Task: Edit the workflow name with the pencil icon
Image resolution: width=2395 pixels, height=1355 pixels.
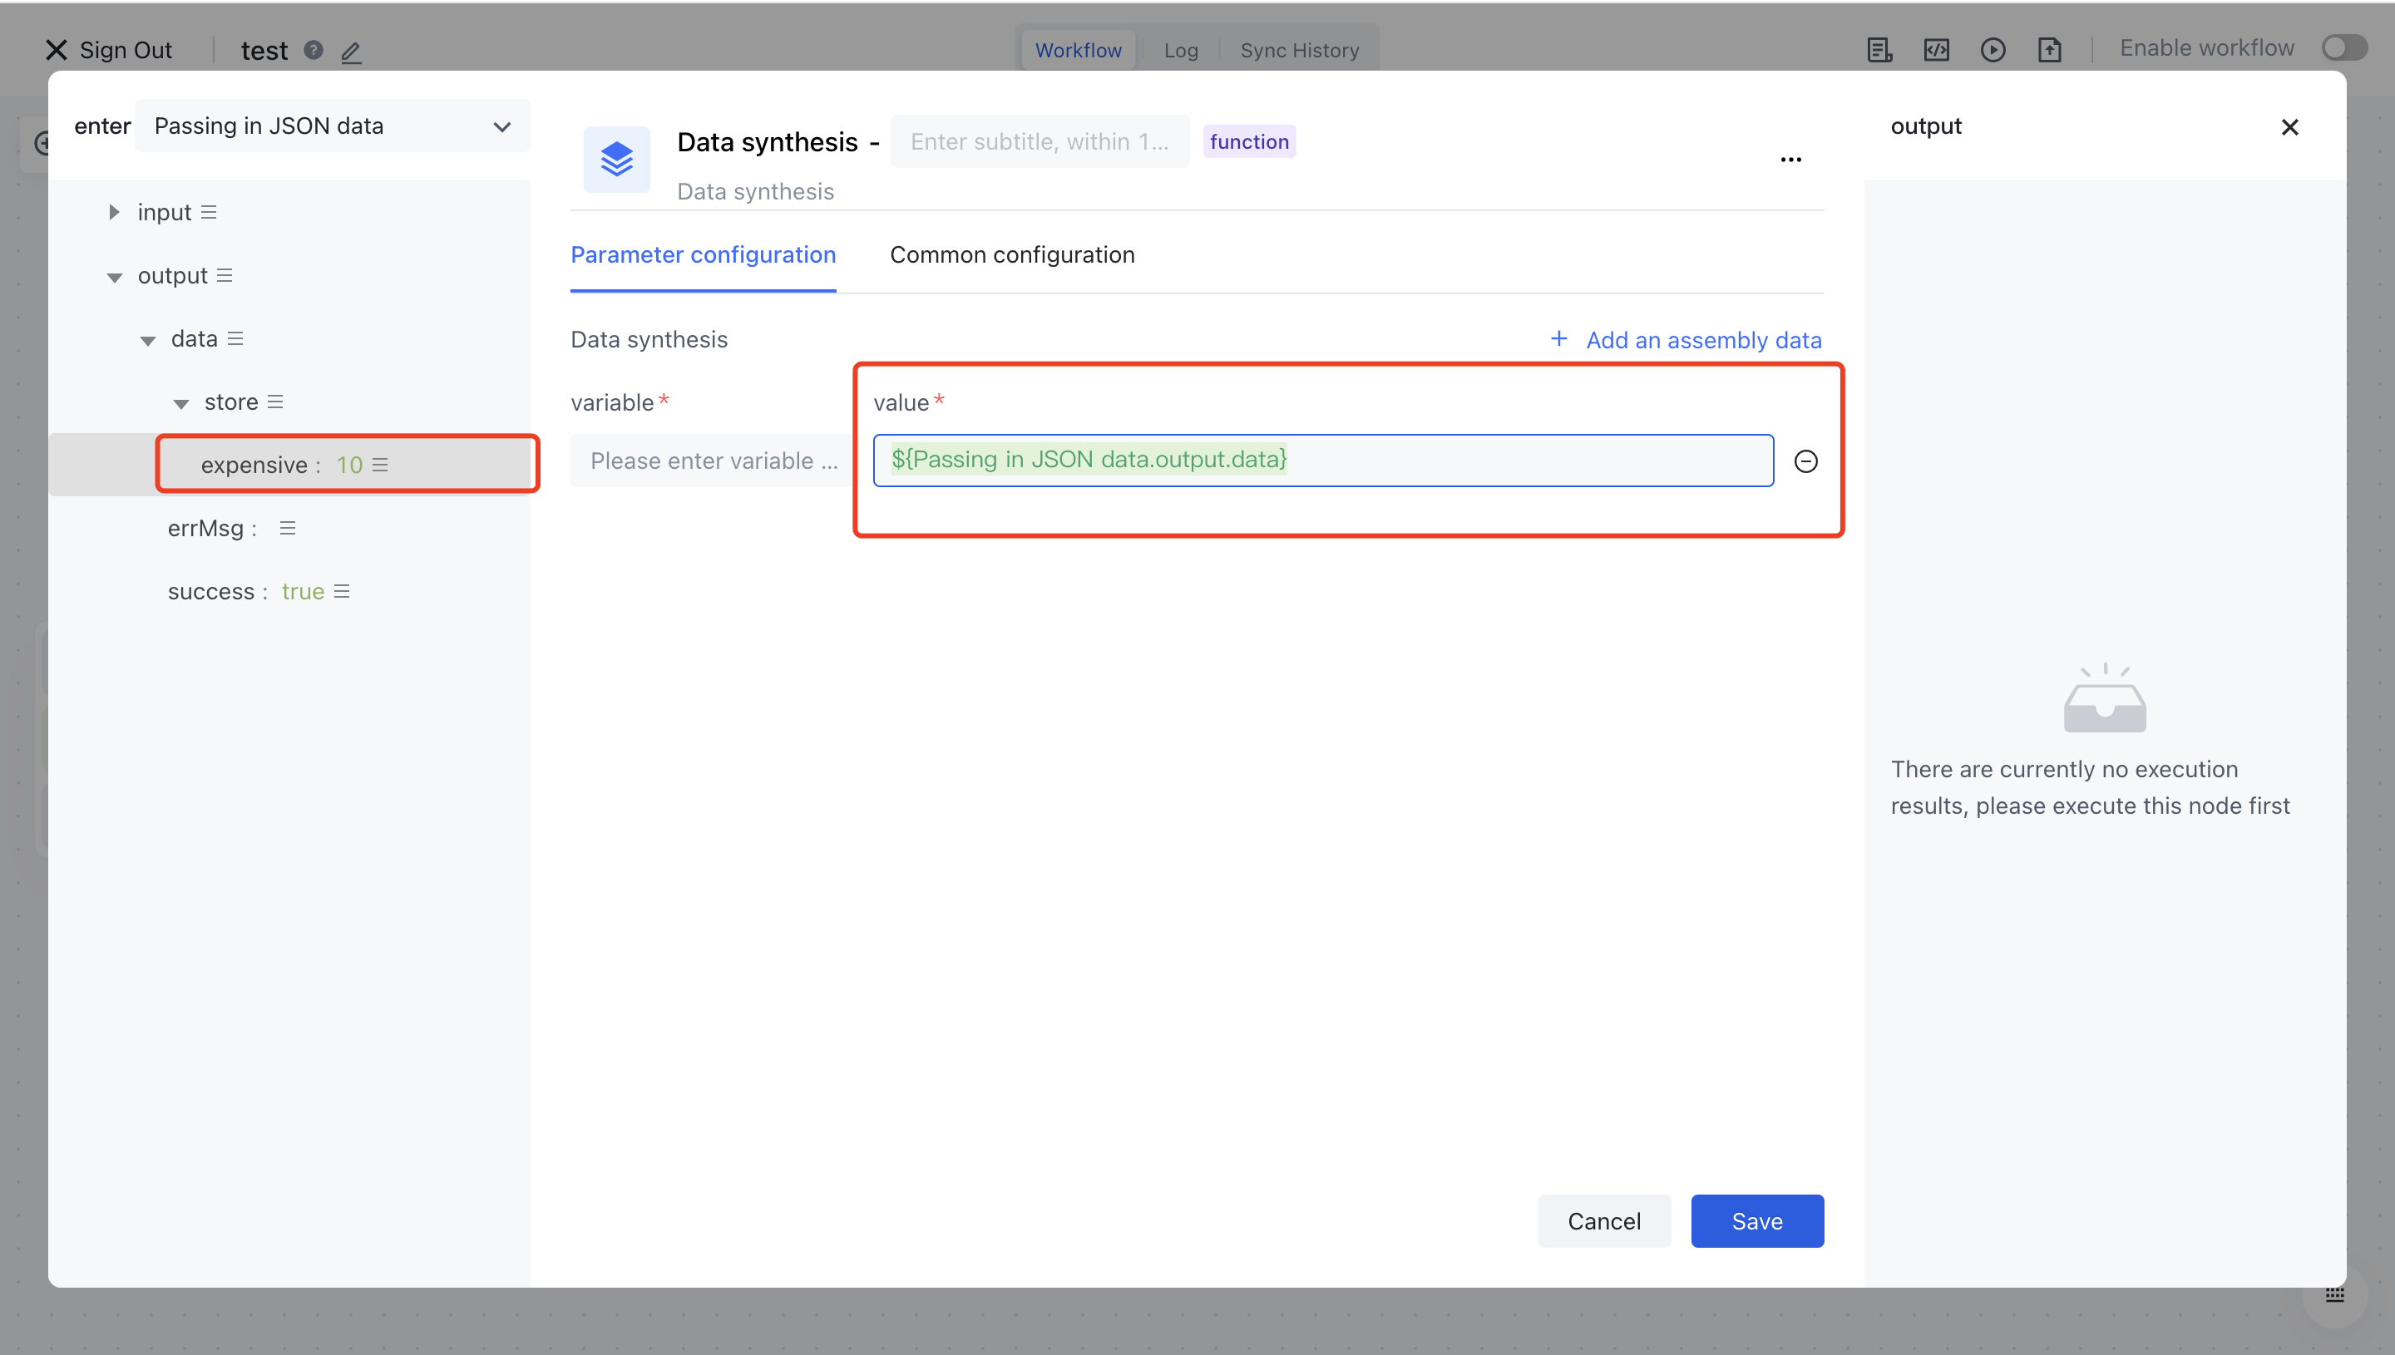Action: coord(351,52)
